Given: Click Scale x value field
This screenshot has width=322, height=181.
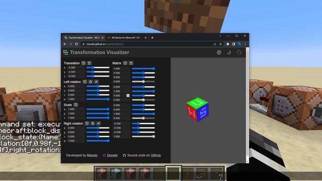Looking at the screenshot, I should pyautogui.click(x=75, y=109).
